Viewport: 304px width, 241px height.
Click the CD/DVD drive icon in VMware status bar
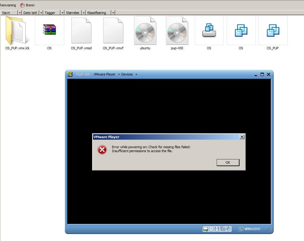pyautogui.click(x=211, y=229)
